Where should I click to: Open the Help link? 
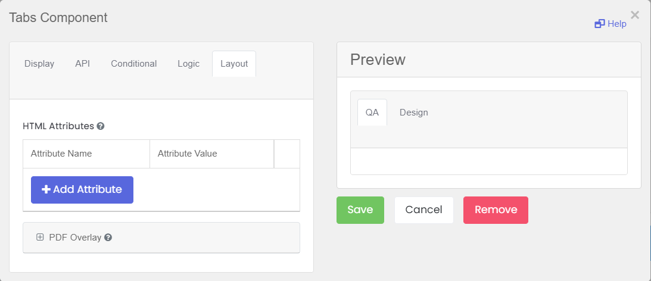[610, 24]
